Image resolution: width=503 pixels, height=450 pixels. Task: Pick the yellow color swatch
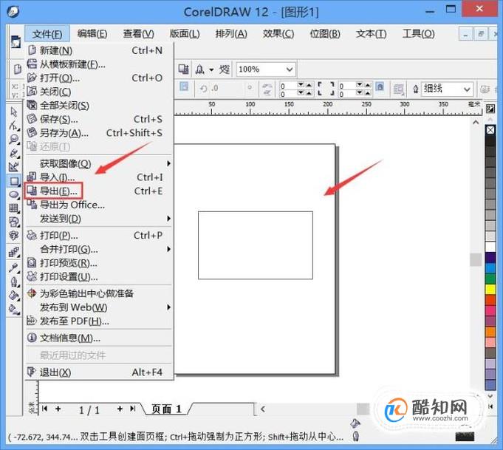pyautogui.click(x=490, y=289)
